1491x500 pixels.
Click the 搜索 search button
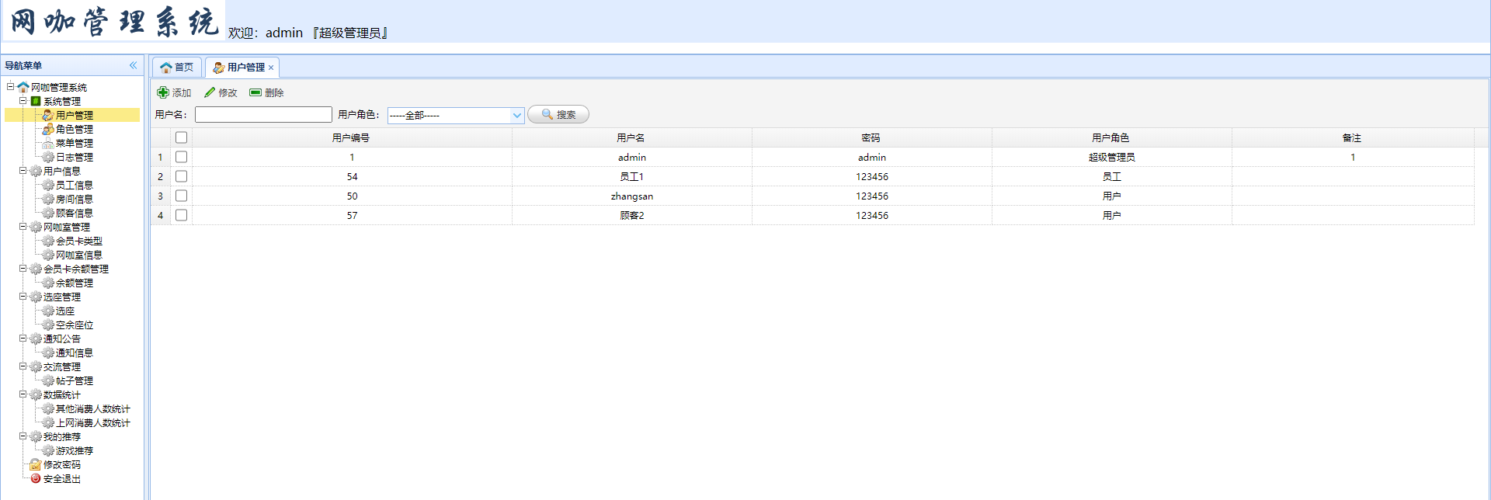(x=558, y=115)
